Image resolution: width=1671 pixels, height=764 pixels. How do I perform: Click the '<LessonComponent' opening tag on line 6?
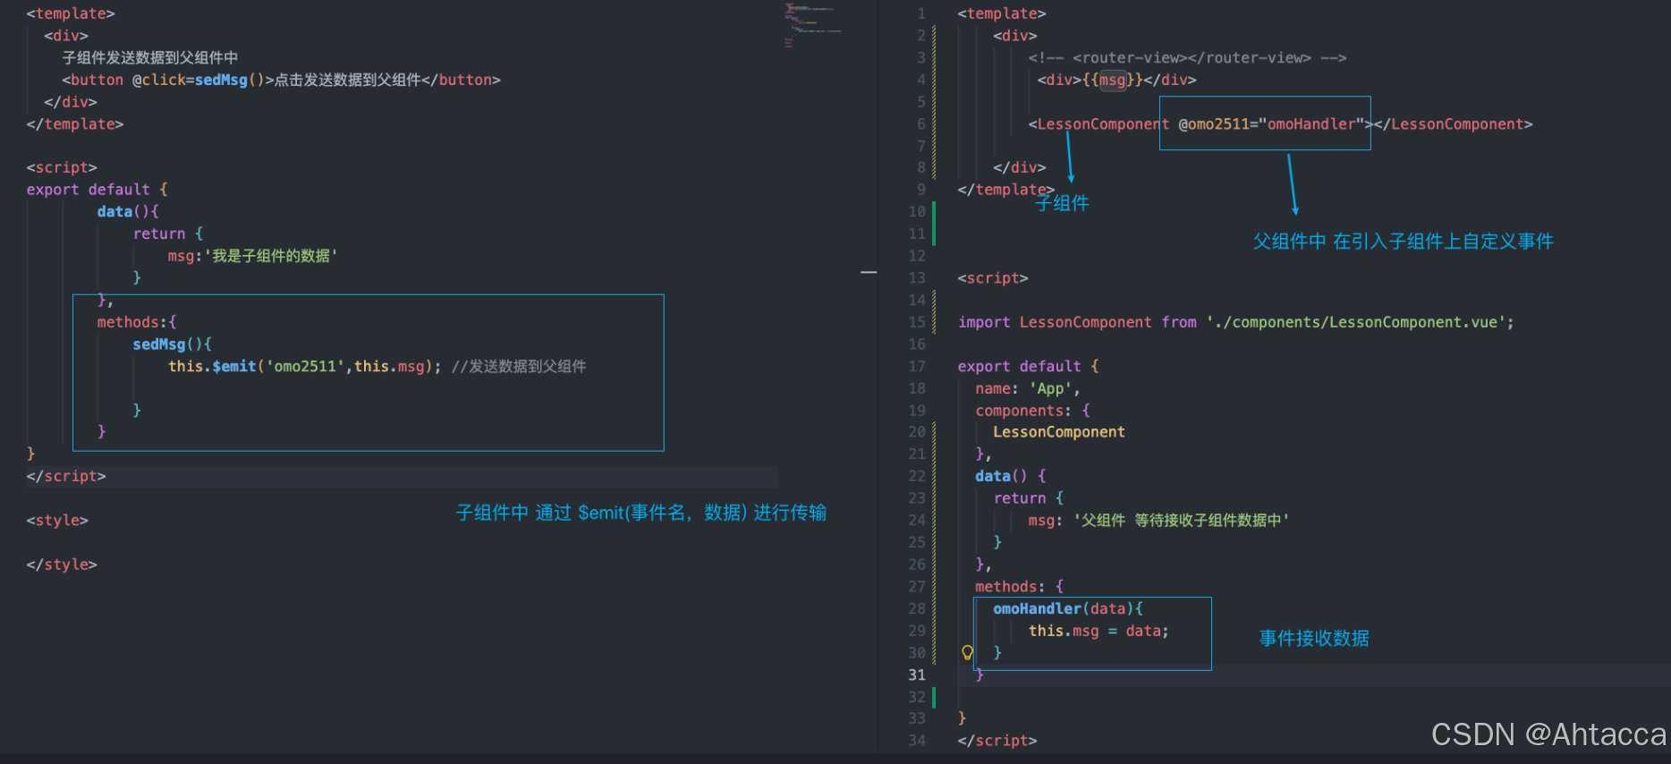tap(1099, 123)
